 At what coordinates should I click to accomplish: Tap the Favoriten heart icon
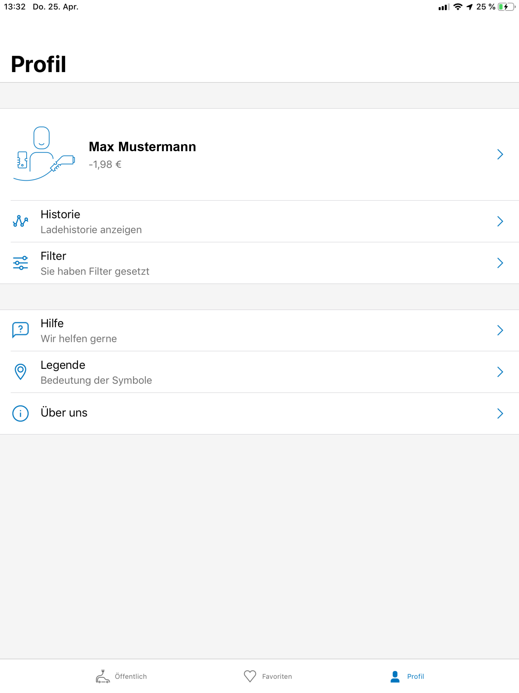click(x=250, y=677)
